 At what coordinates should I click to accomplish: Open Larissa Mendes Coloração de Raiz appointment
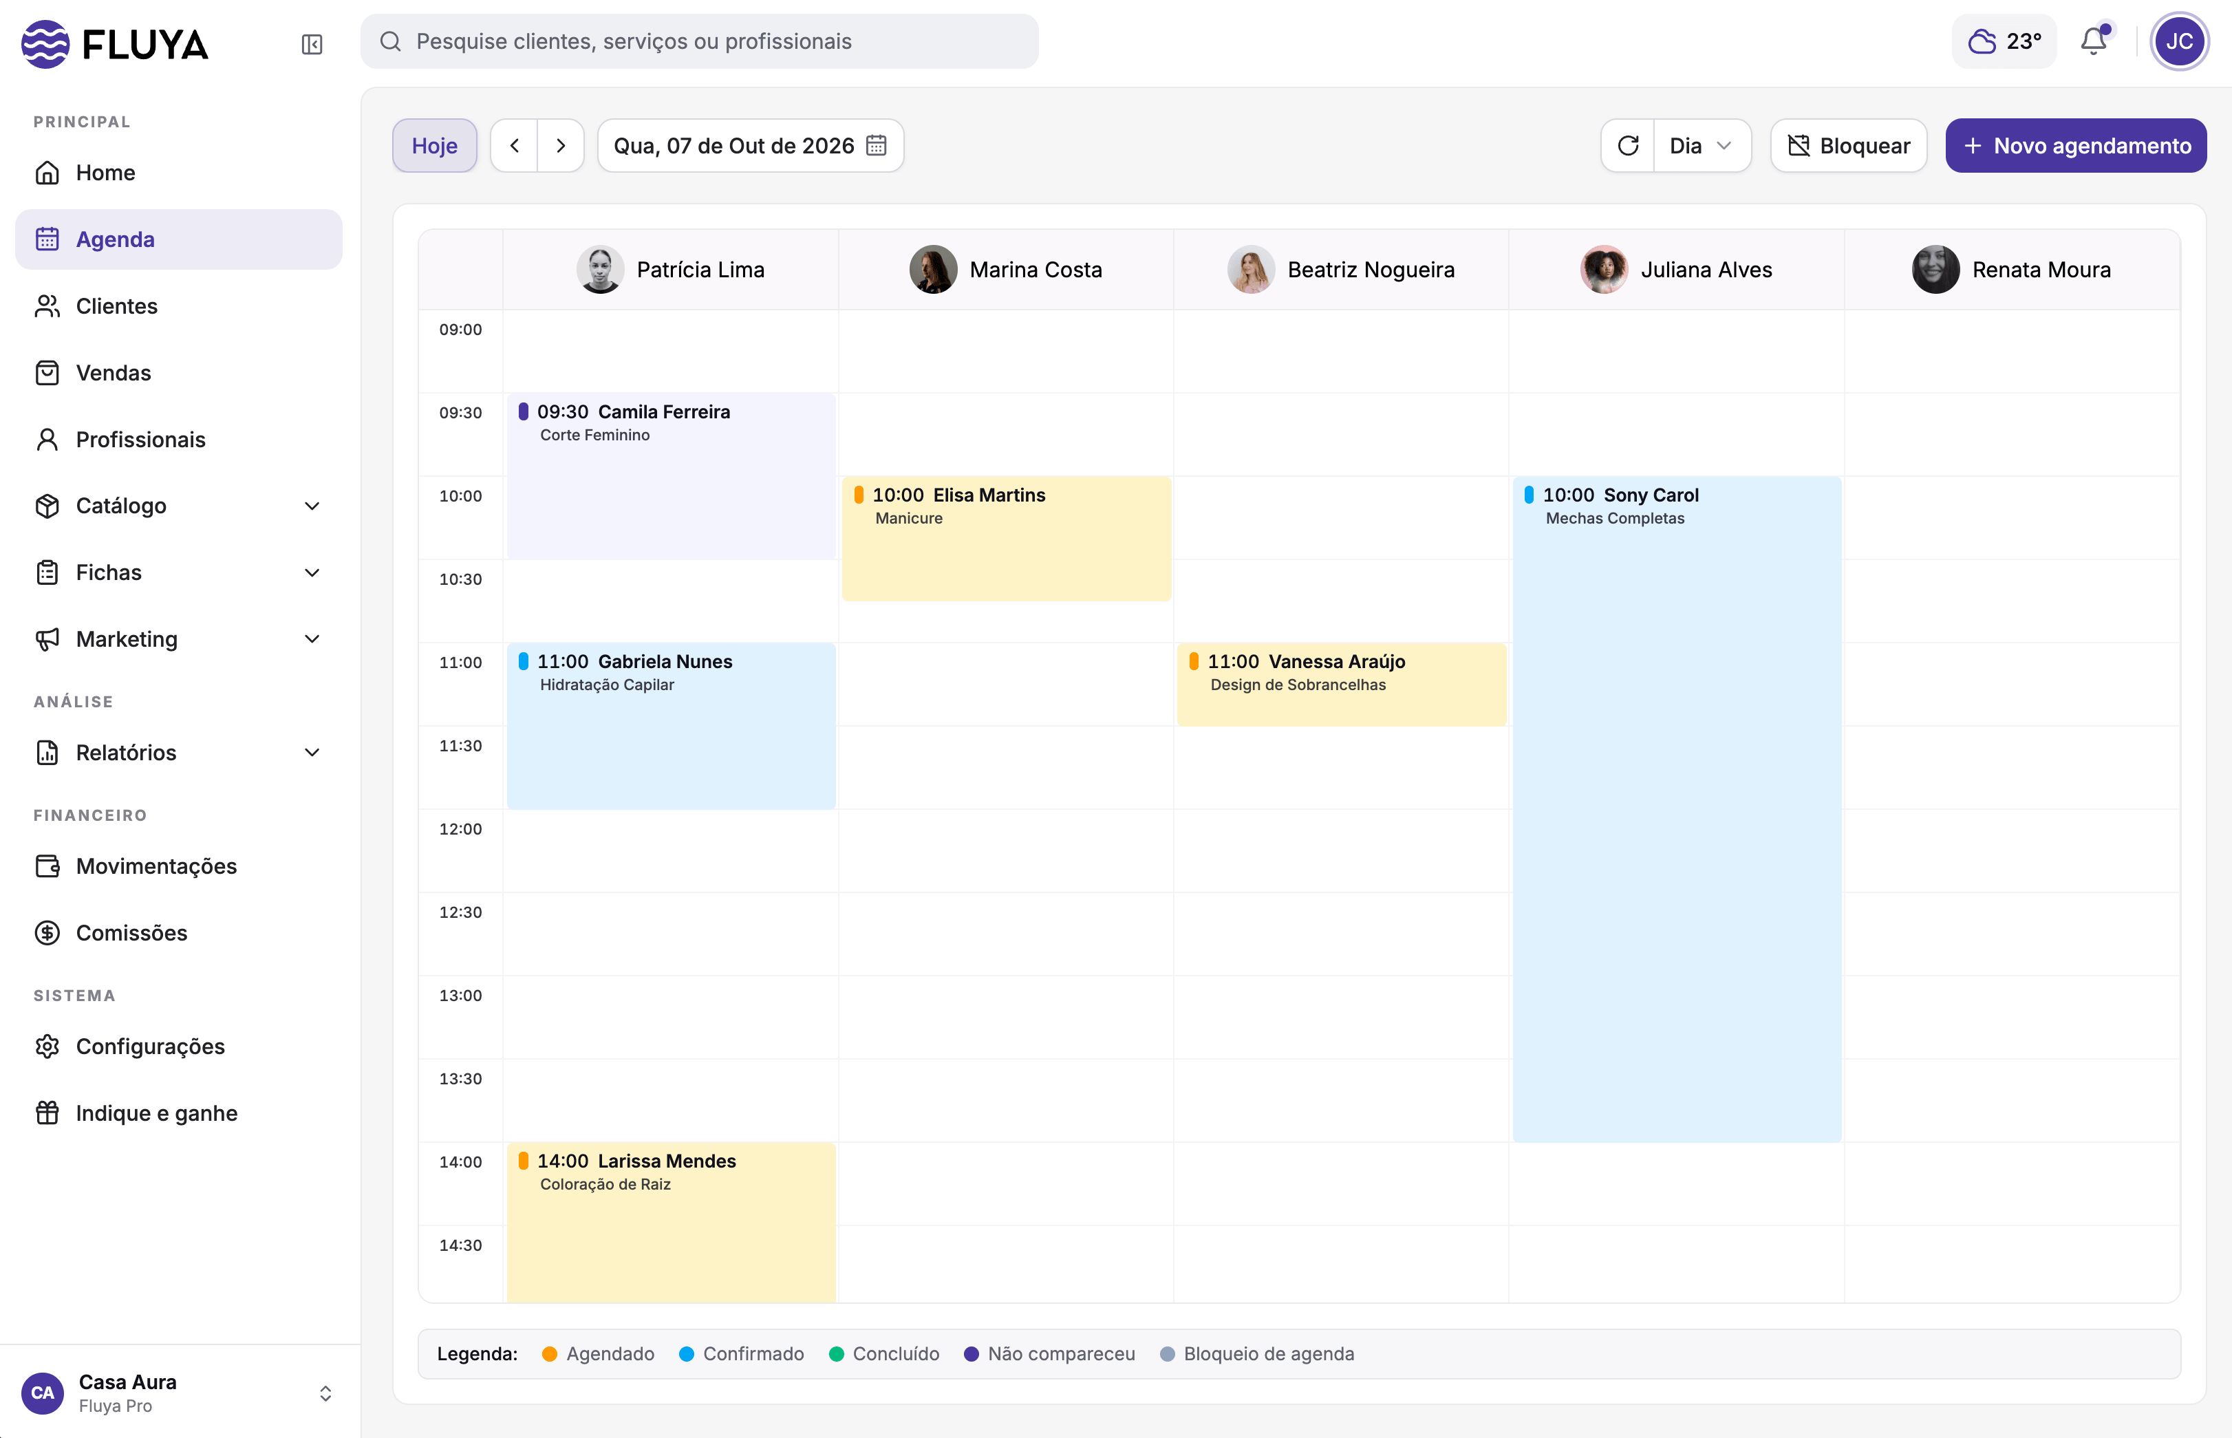[x=672, y=1222]
